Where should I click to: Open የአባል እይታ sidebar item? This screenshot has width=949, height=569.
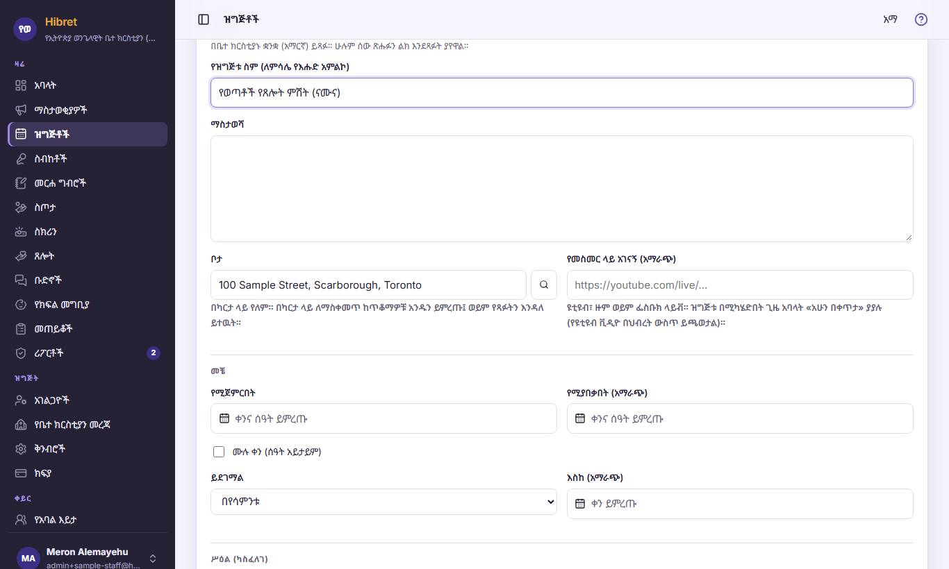point(88,519)
